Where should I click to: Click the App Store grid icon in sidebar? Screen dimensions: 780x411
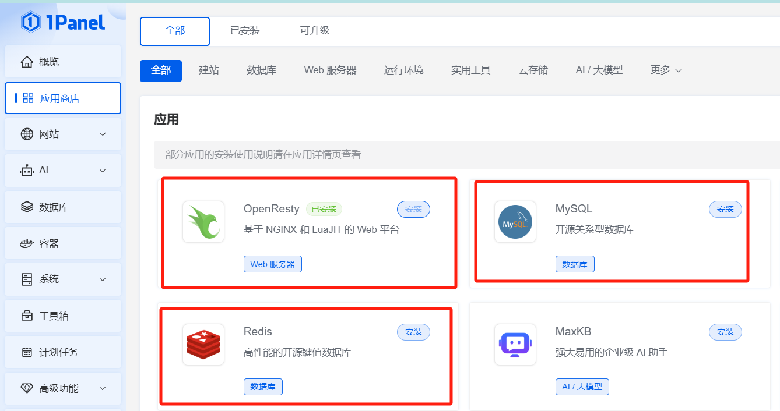point(28,98)
